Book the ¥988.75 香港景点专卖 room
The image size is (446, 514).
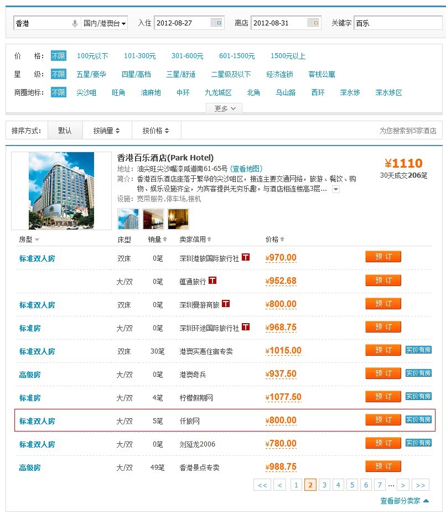[383, 466]
